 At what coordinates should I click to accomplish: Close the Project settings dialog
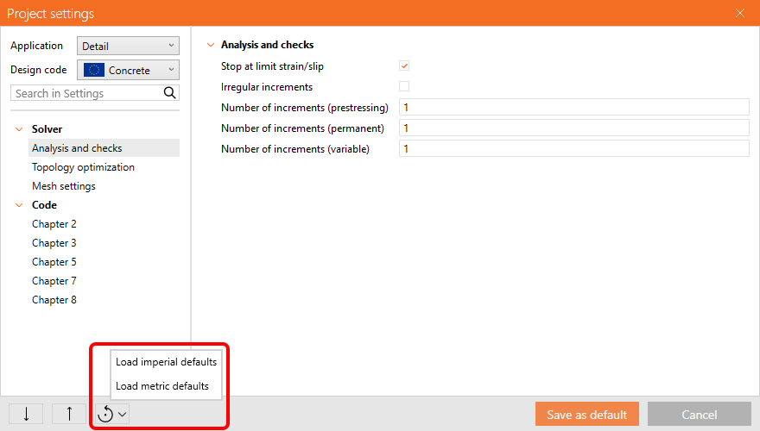739,13
